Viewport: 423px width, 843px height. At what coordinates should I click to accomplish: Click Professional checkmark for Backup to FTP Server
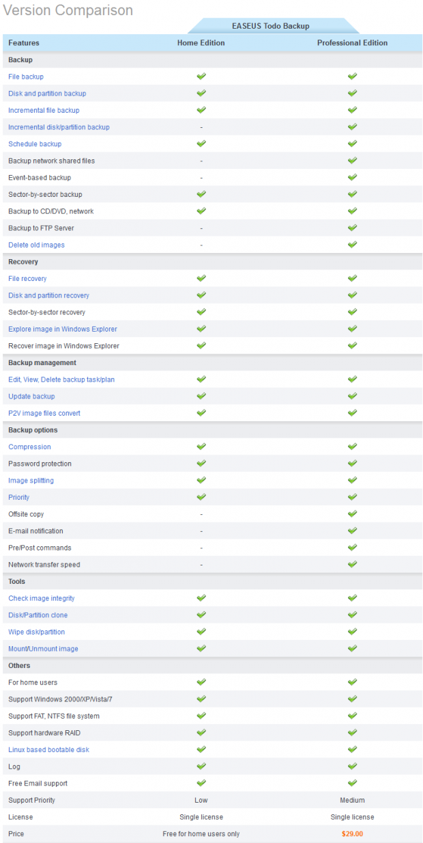[352, 228]
